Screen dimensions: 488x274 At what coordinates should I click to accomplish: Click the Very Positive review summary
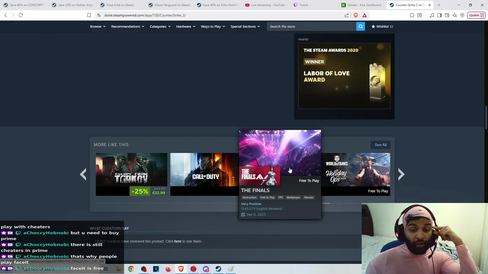tap(251, 204)
